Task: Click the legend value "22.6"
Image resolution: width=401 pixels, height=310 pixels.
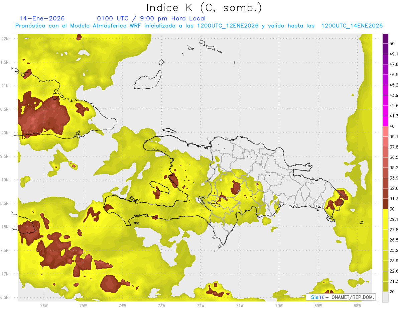Action: (x=394, y=271)
